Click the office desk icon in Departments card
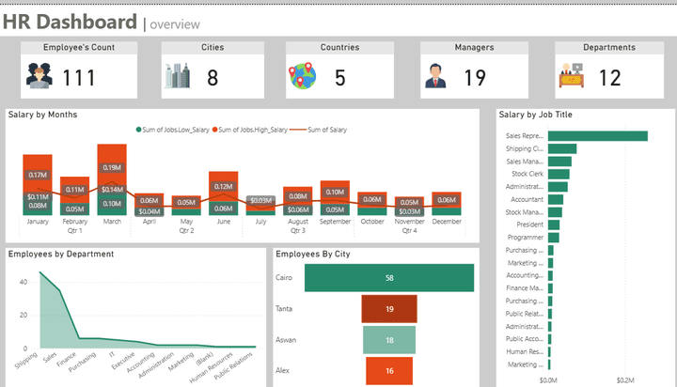 click(571, 76)
